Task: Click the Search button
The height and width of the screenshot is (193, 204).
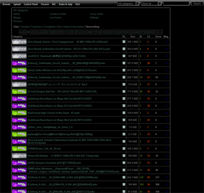Action: [x=197, y=4]
